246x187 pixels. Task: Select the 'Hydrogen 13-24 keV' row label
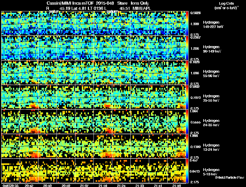click(x=211, y=147)
